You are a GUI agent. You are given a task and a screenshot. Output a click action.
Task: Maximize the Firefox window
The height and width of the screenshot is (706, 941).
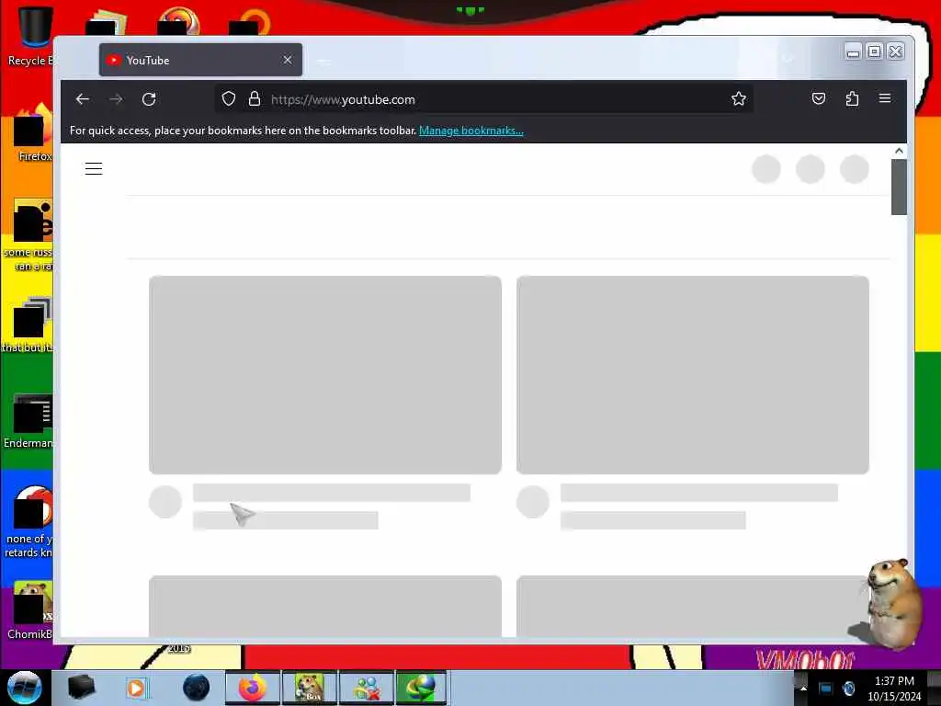875,51
